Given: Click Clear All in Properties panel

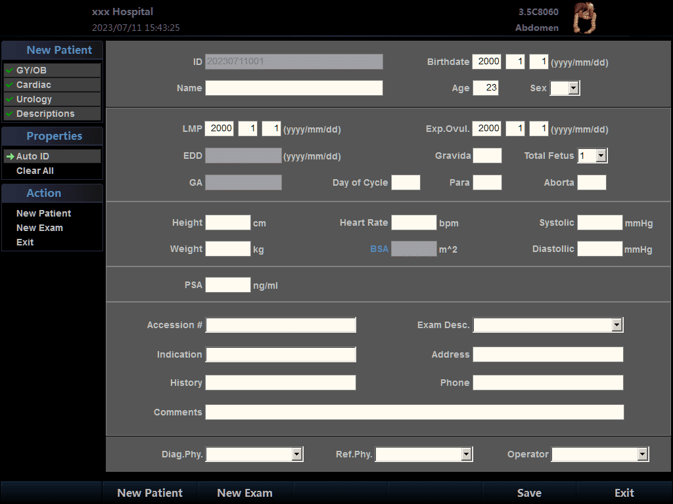Looking at the screenshot, I should click(x=35, y=171).
